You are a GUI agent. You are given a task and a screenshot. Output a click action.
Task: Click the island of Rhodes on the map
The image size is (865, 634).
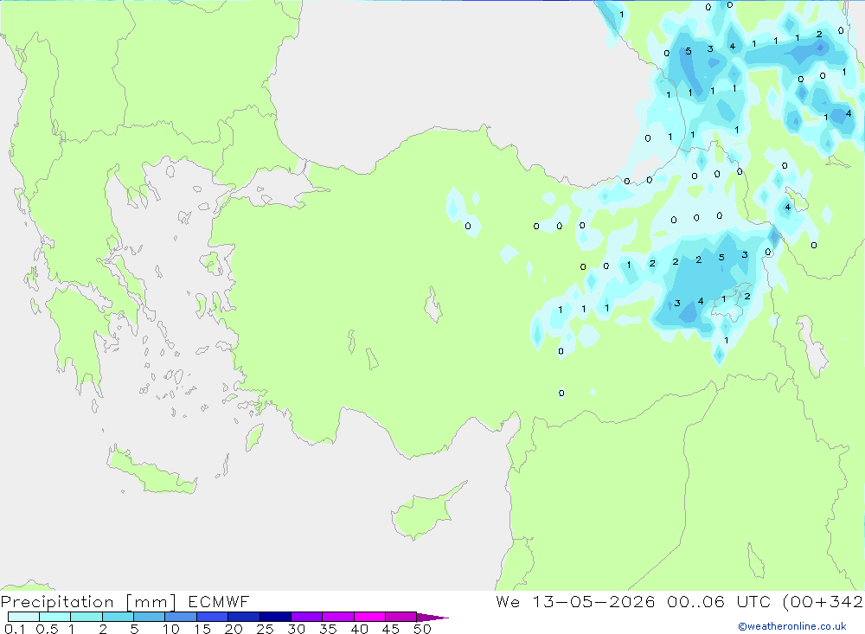tap(253, 437)
